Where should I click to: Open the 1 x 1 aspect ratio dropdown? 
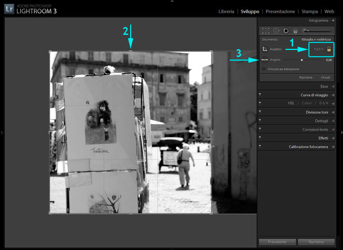coord(318,49)
